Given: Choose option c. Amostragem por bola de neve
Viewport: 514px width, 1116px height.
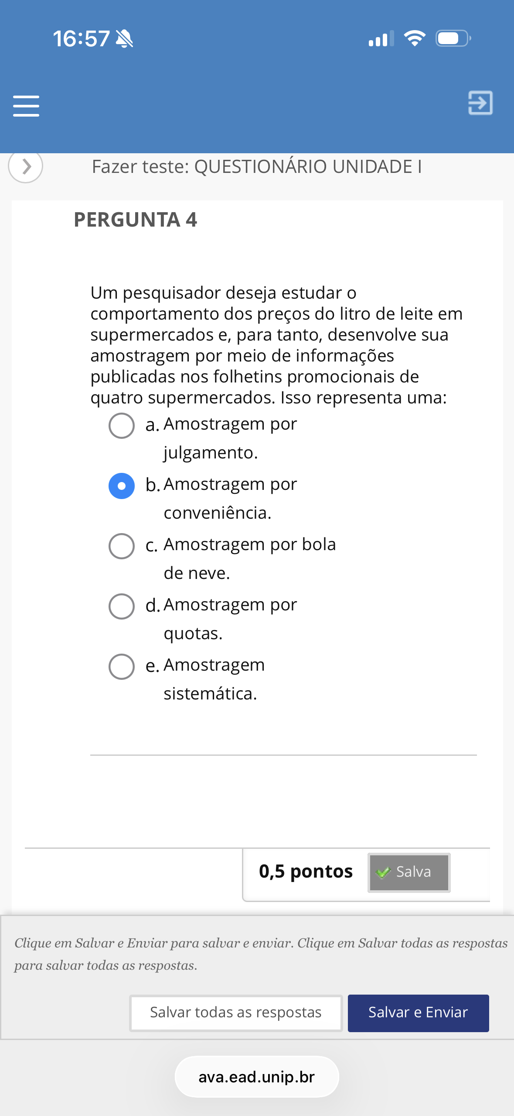Looking at the screenshot, I should pos(121,546).
